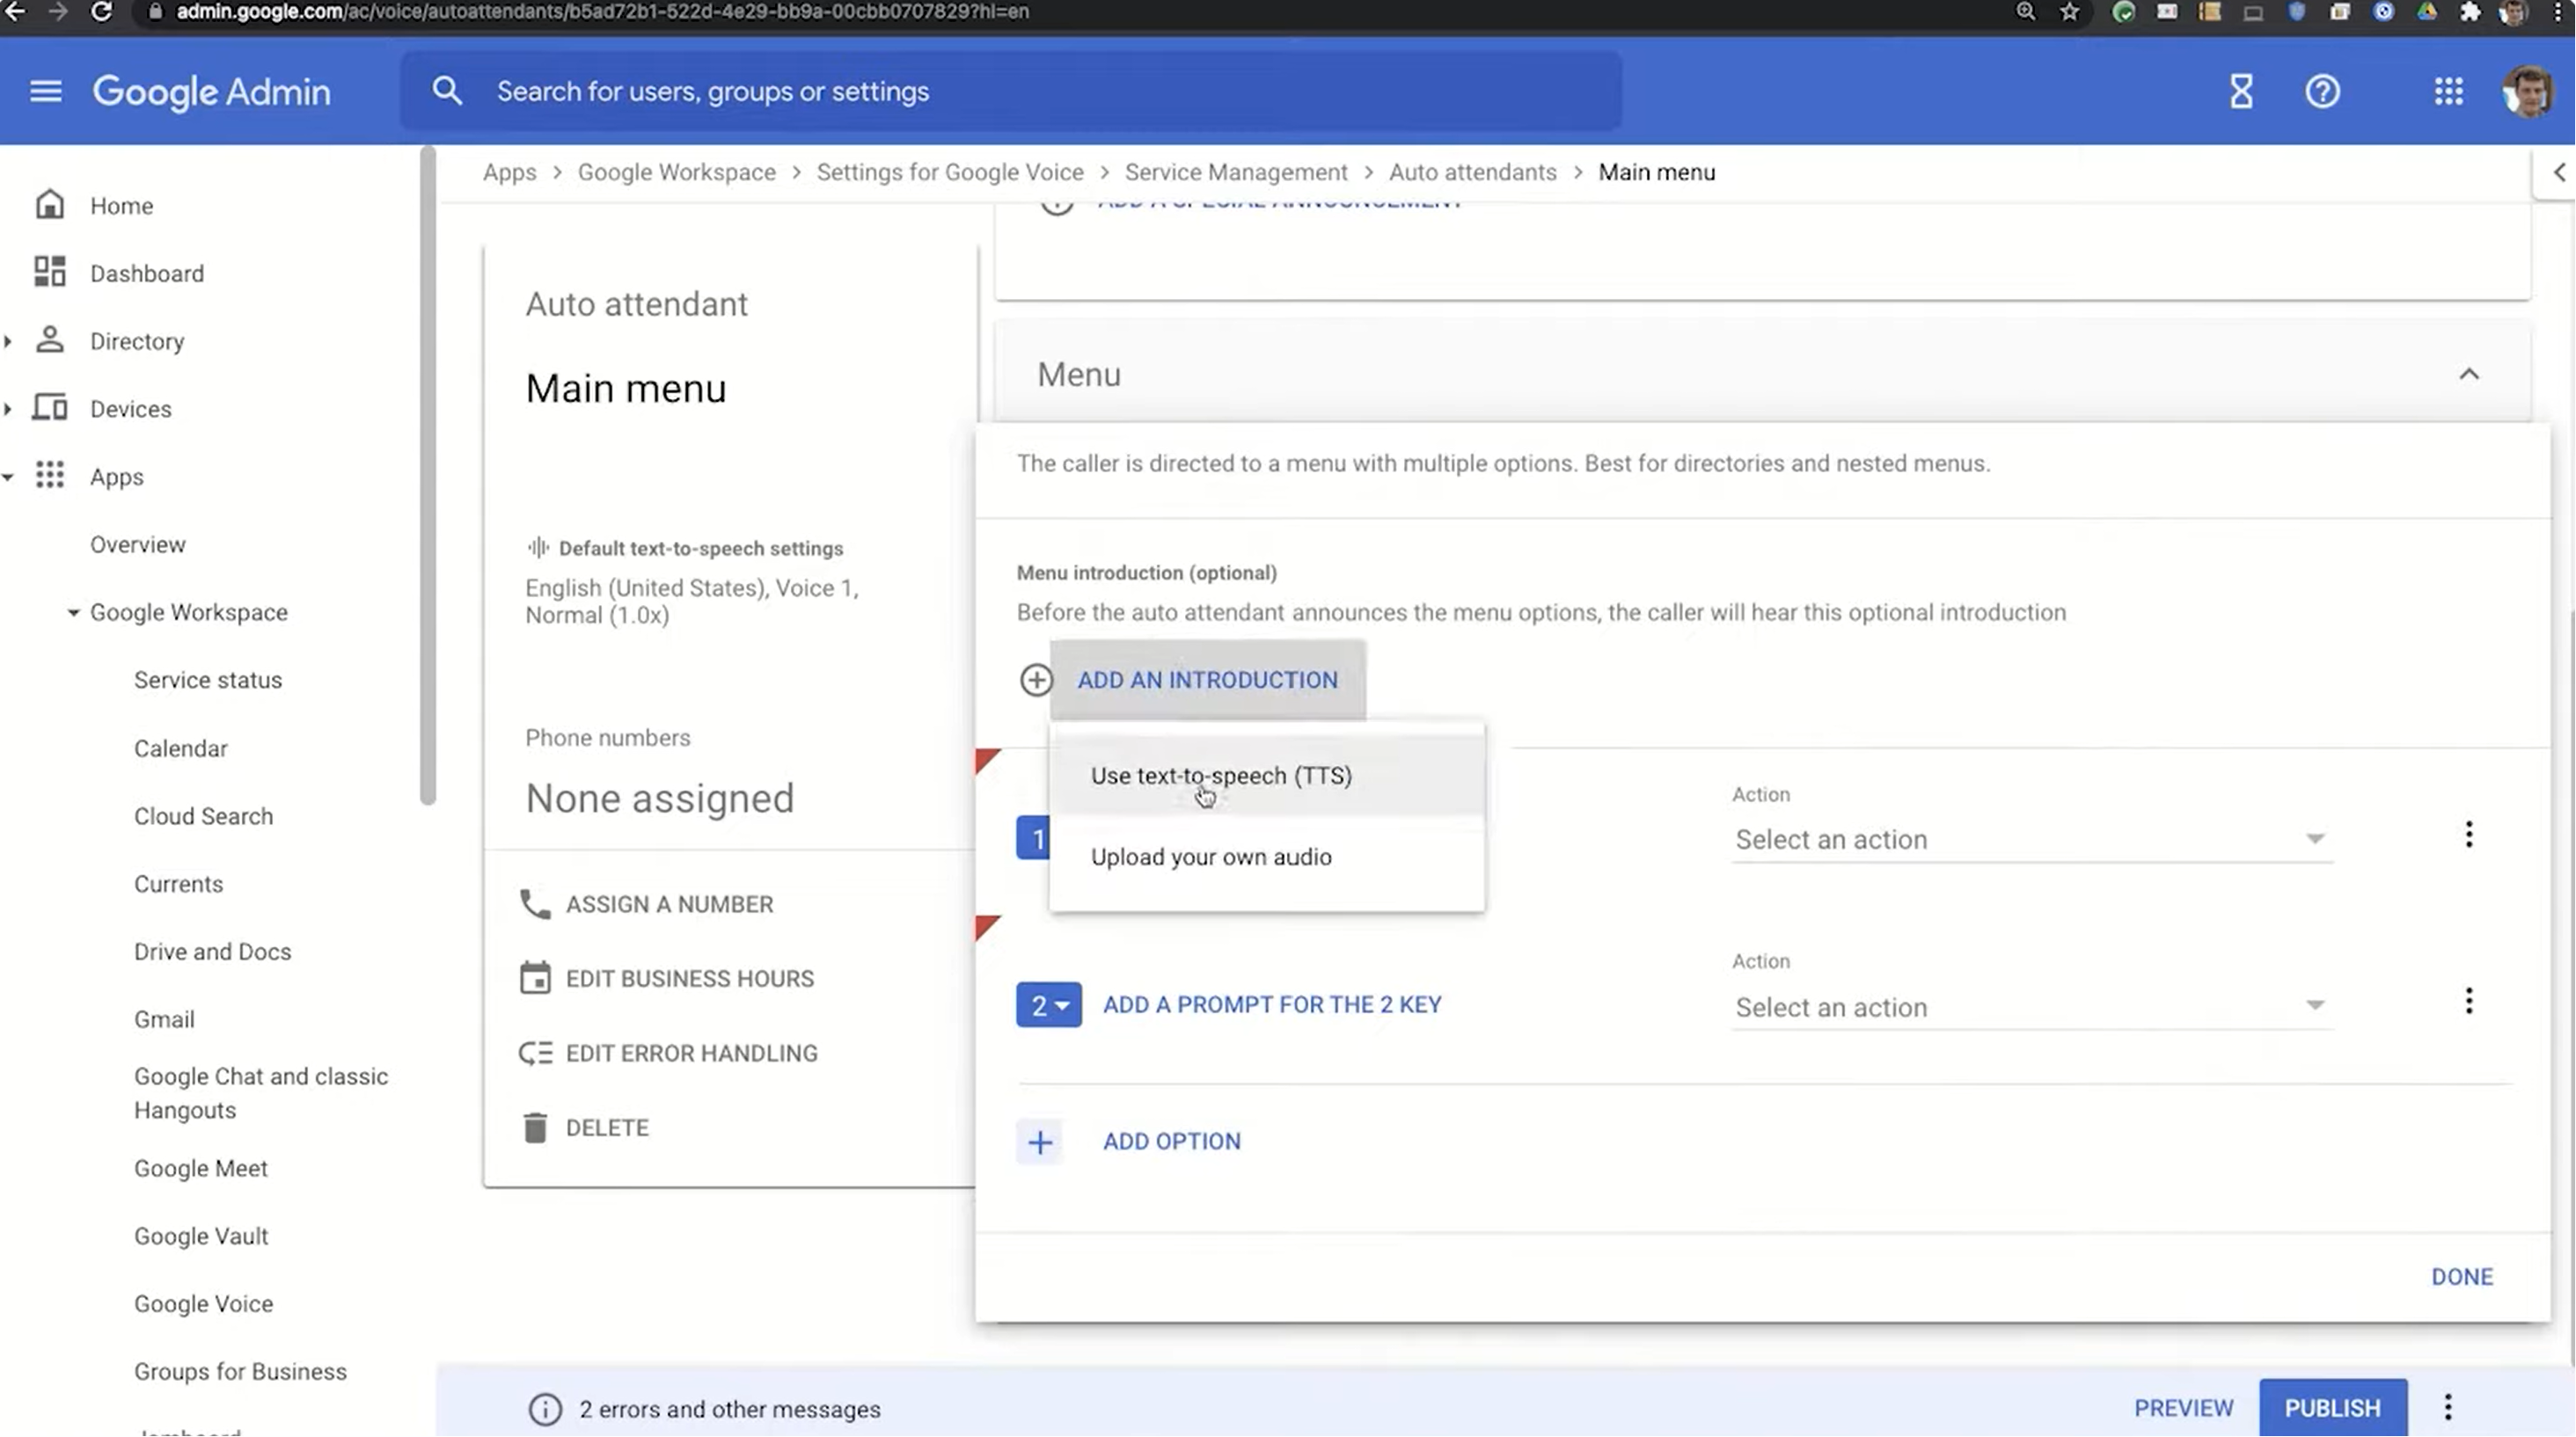
Task: Click the left sidebar scrollbar
Action: pyautogui.click(x=428, y=475)
